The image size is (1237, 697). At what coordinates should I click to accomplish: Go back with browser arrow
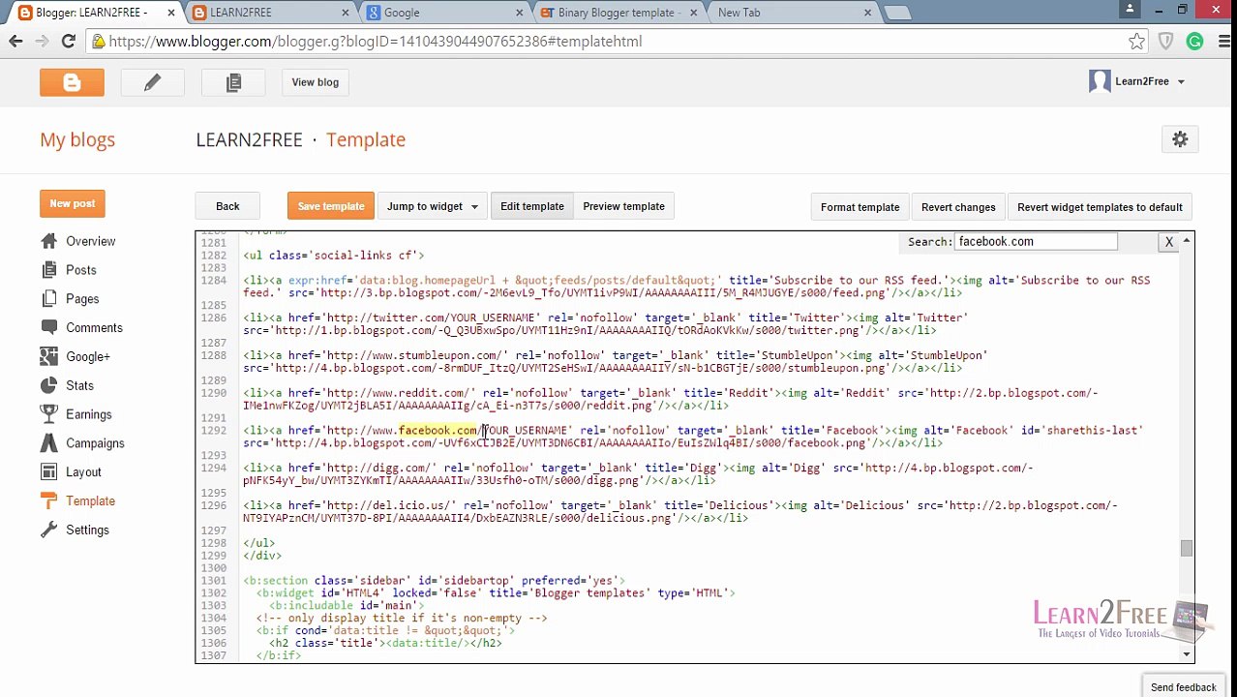tap(15, 42)
